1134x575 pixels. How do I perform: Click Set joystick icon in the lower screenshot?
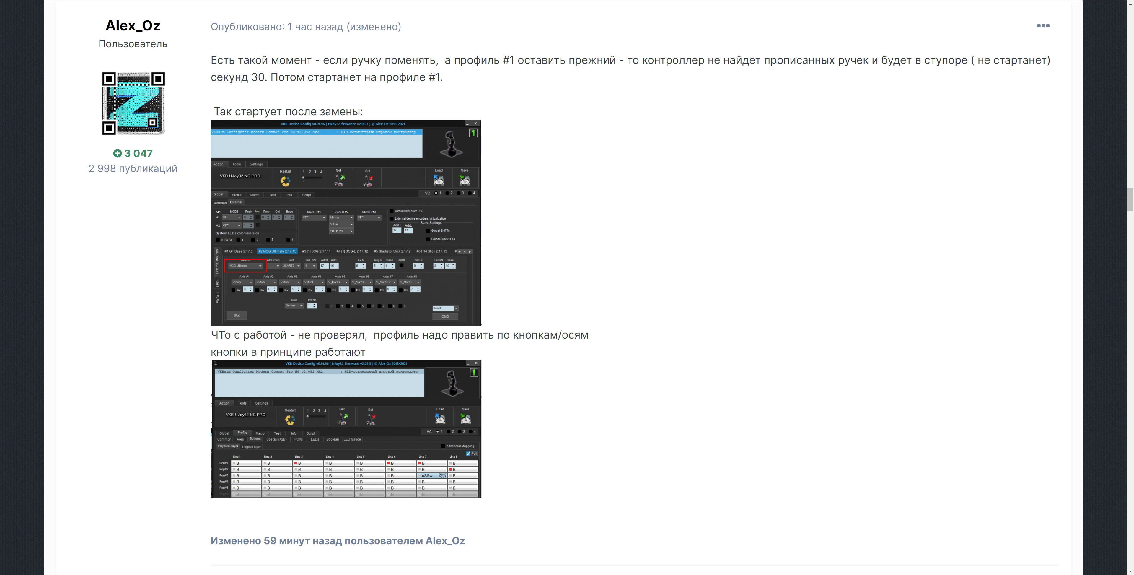tap(371, 419)
